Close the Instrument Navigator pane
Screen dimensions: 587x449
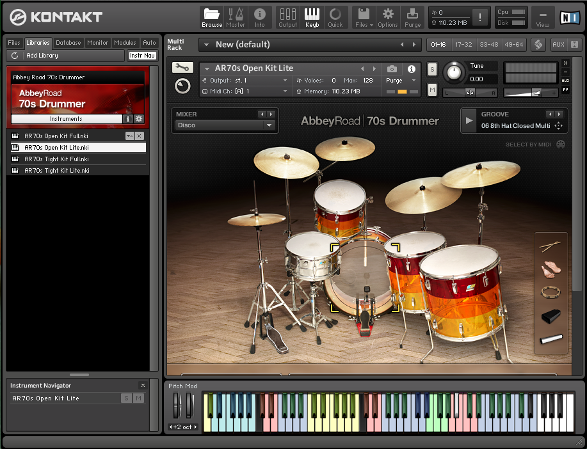(143, 385)
